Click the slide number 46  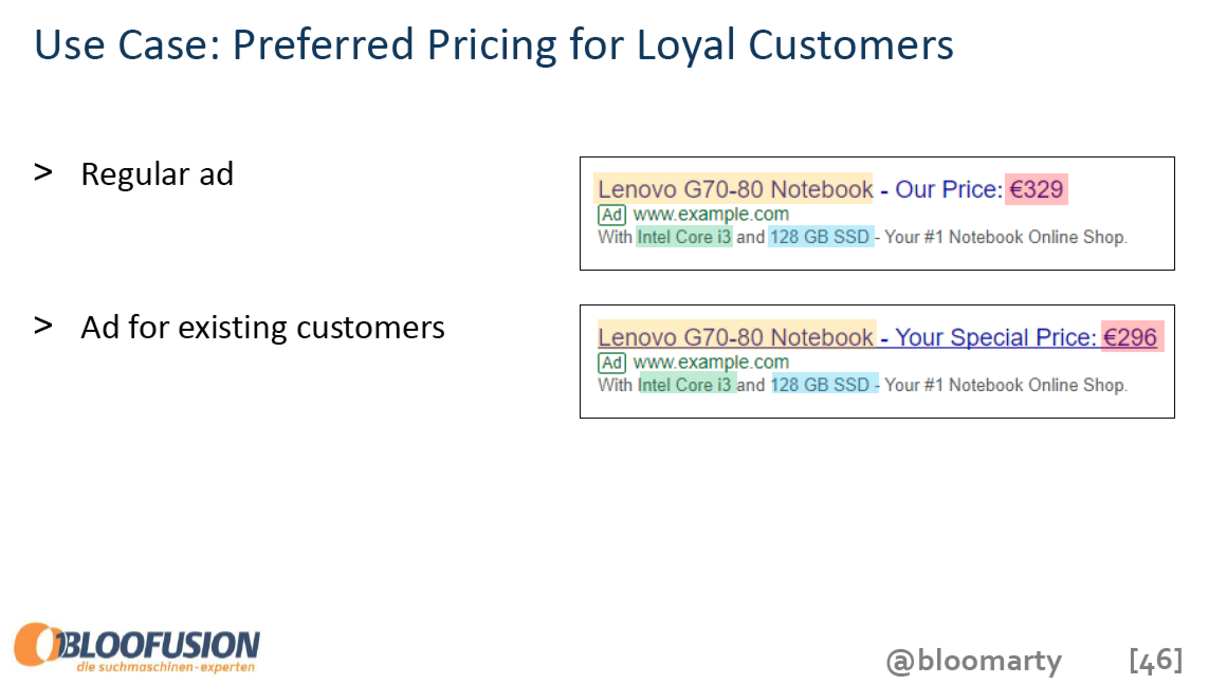(1156, 660)
